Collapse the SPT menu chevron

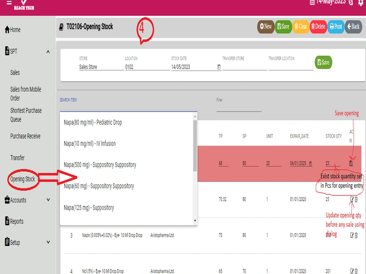48,52
